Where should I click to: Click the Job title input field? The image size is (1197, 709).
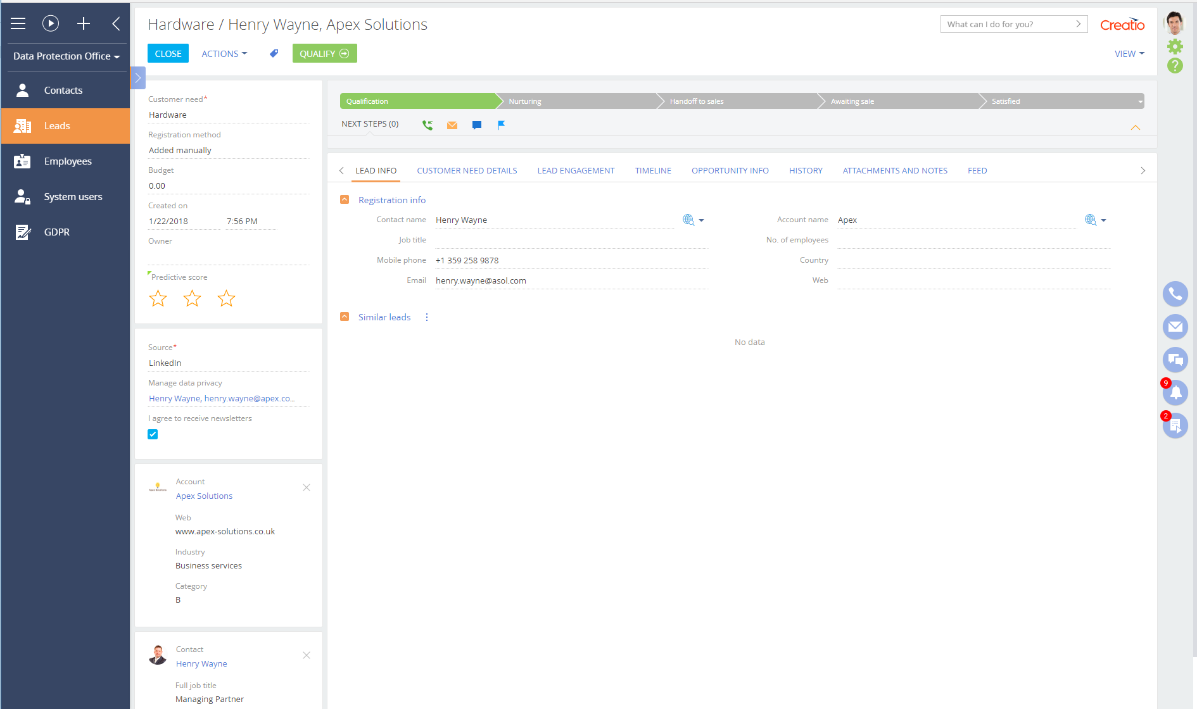570,240
